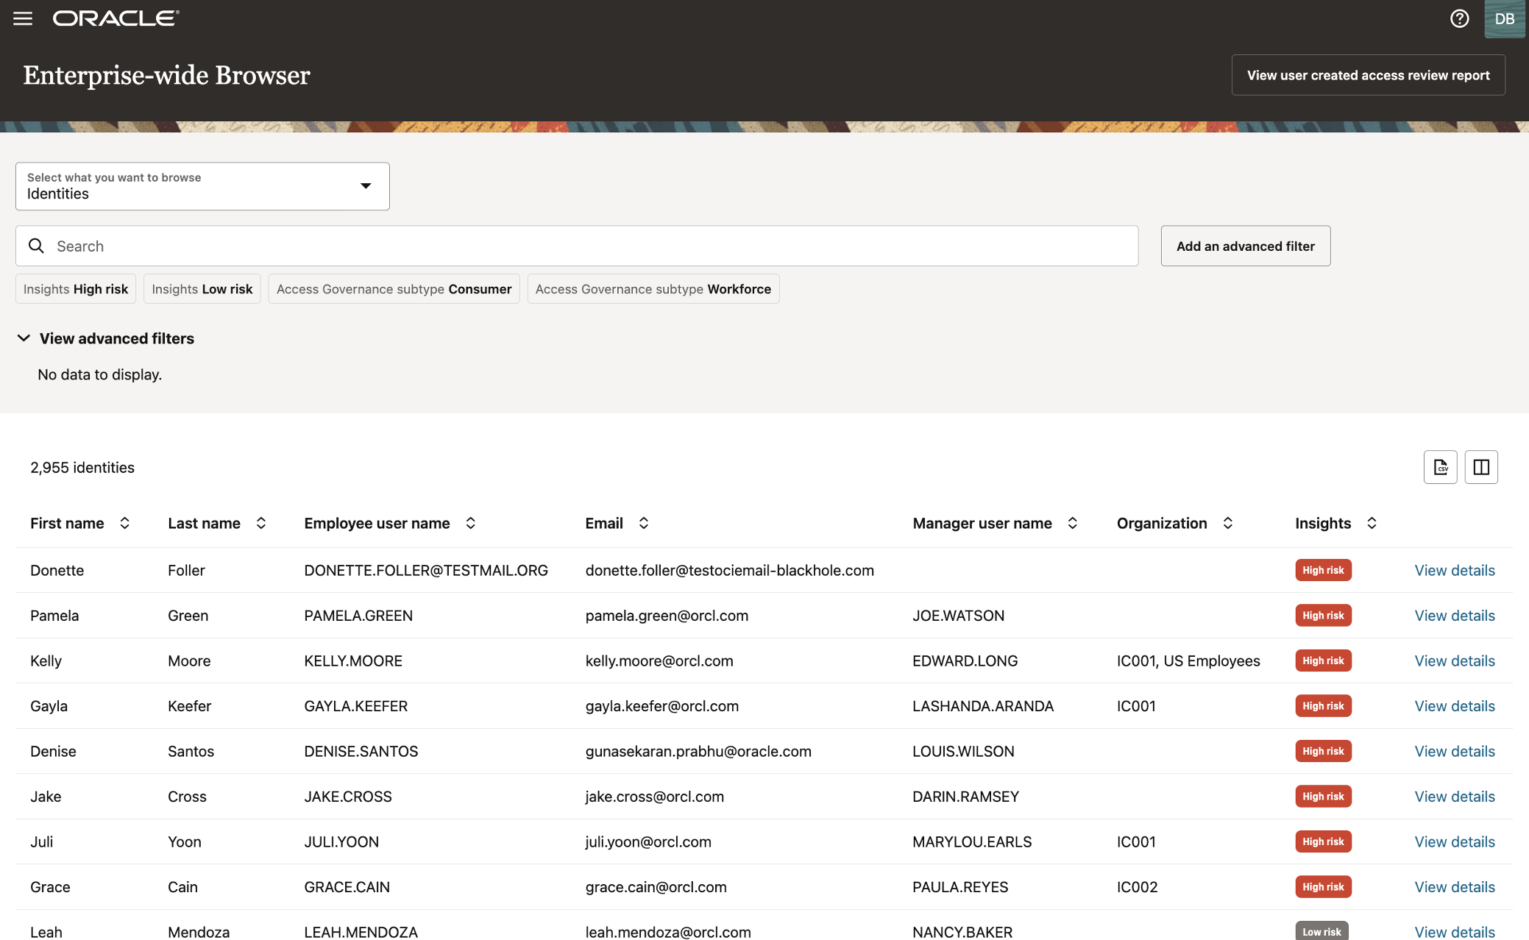1529x940 pixels.
Task: Open the help icon
Action: coord(1458,18)
